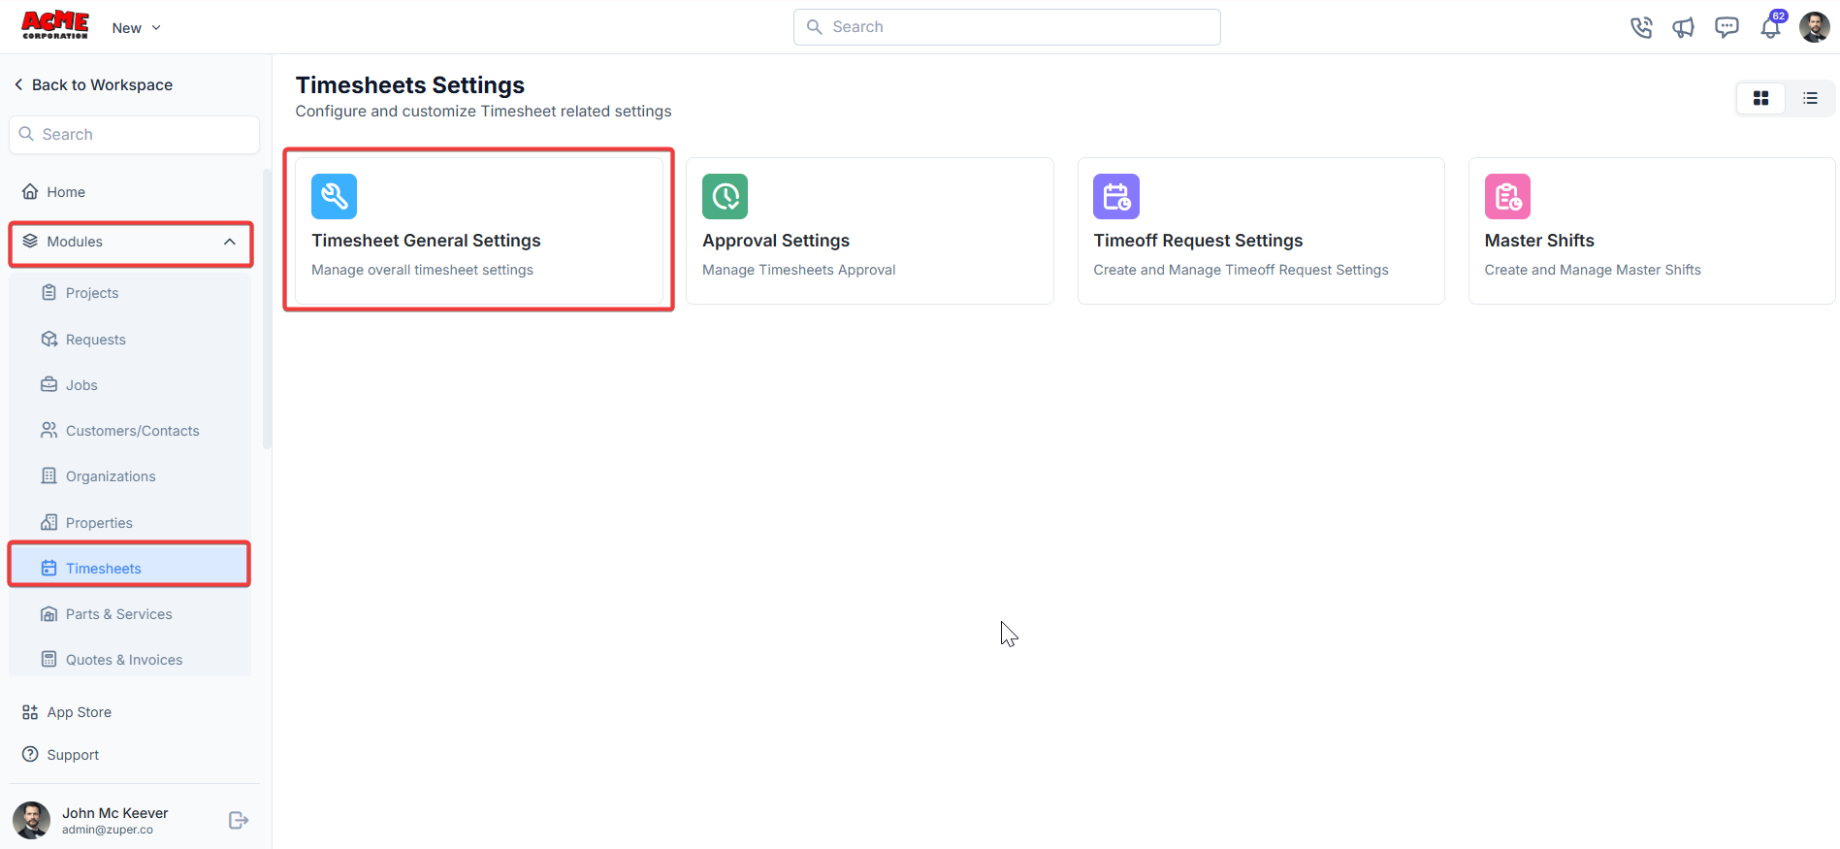The height and width of the screenshot is (849, 1840).
Task: Open Projects module settings
Action: 130,293
